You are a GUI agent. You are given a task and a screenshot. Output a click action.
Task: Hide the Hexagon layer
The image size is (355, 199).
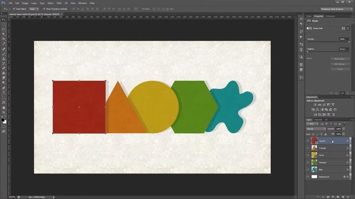[x=308, y=162]
